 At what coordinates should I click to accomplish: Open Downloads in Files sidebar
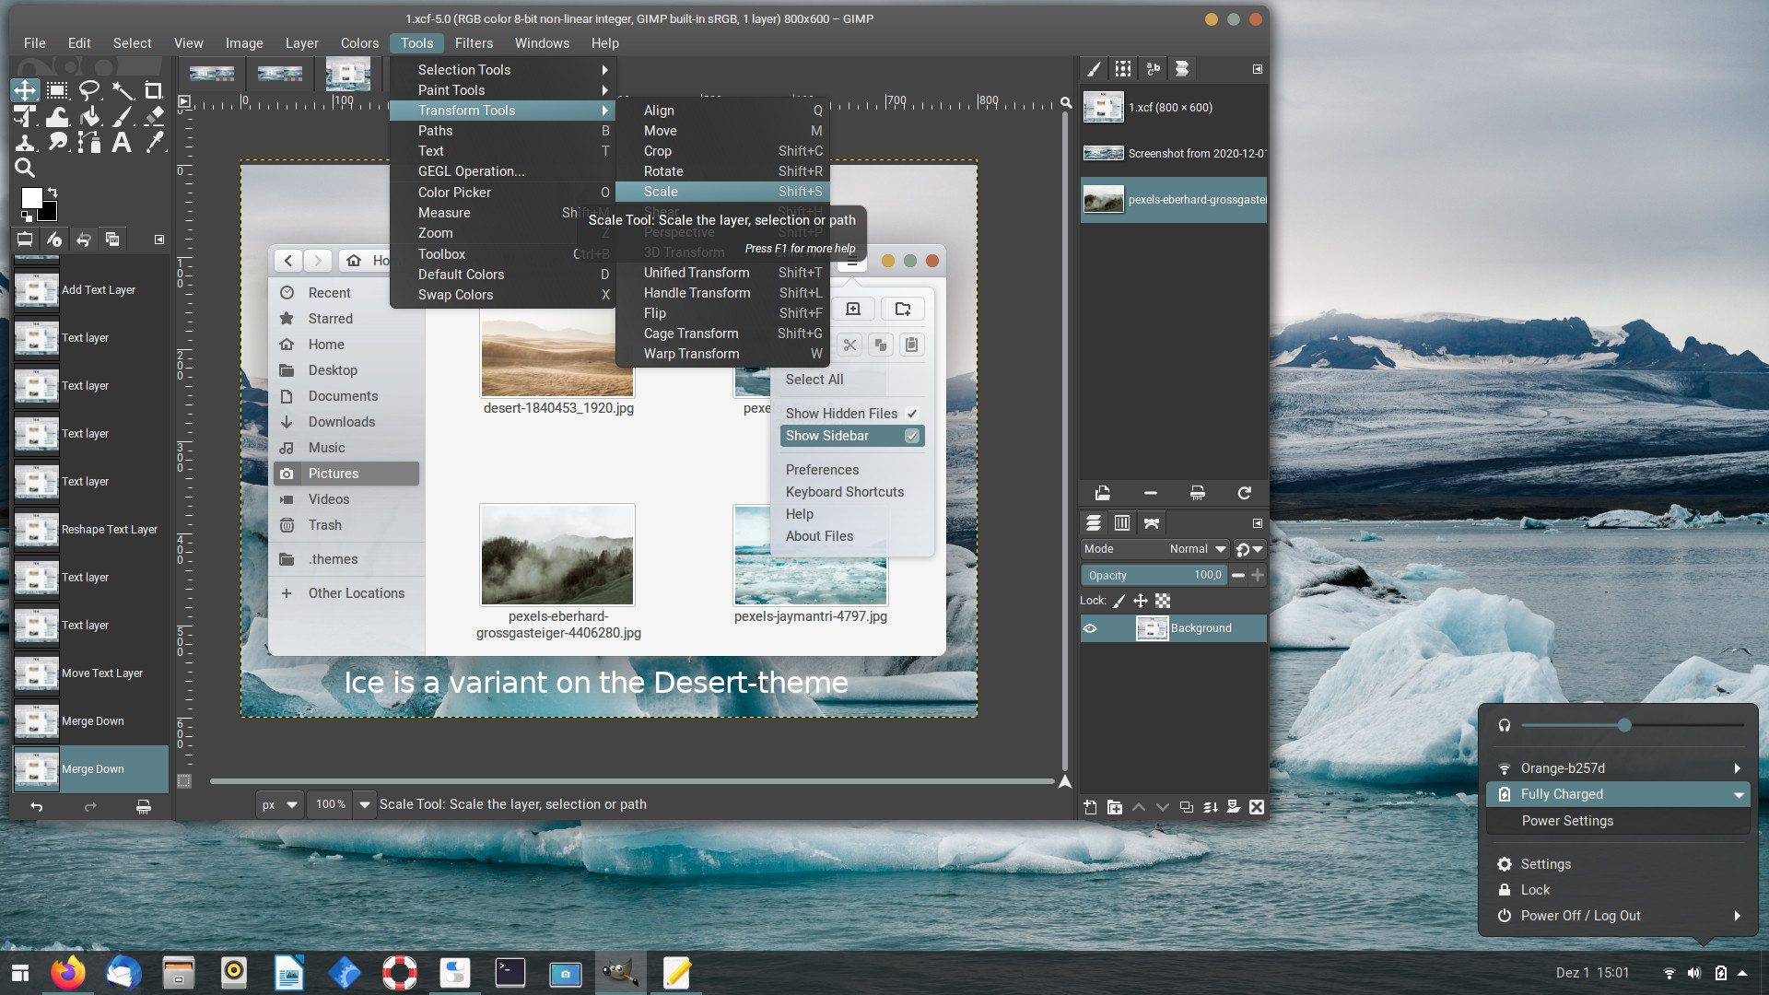(346, 422)
